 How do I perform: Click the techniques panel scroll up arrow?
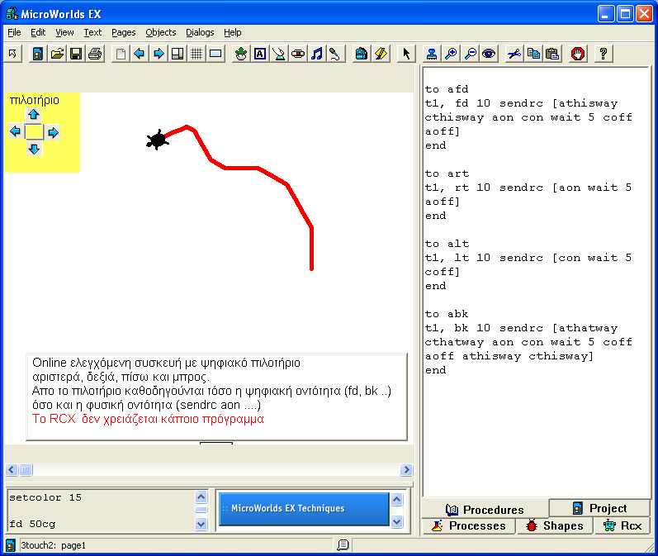[x=397, y=499]
